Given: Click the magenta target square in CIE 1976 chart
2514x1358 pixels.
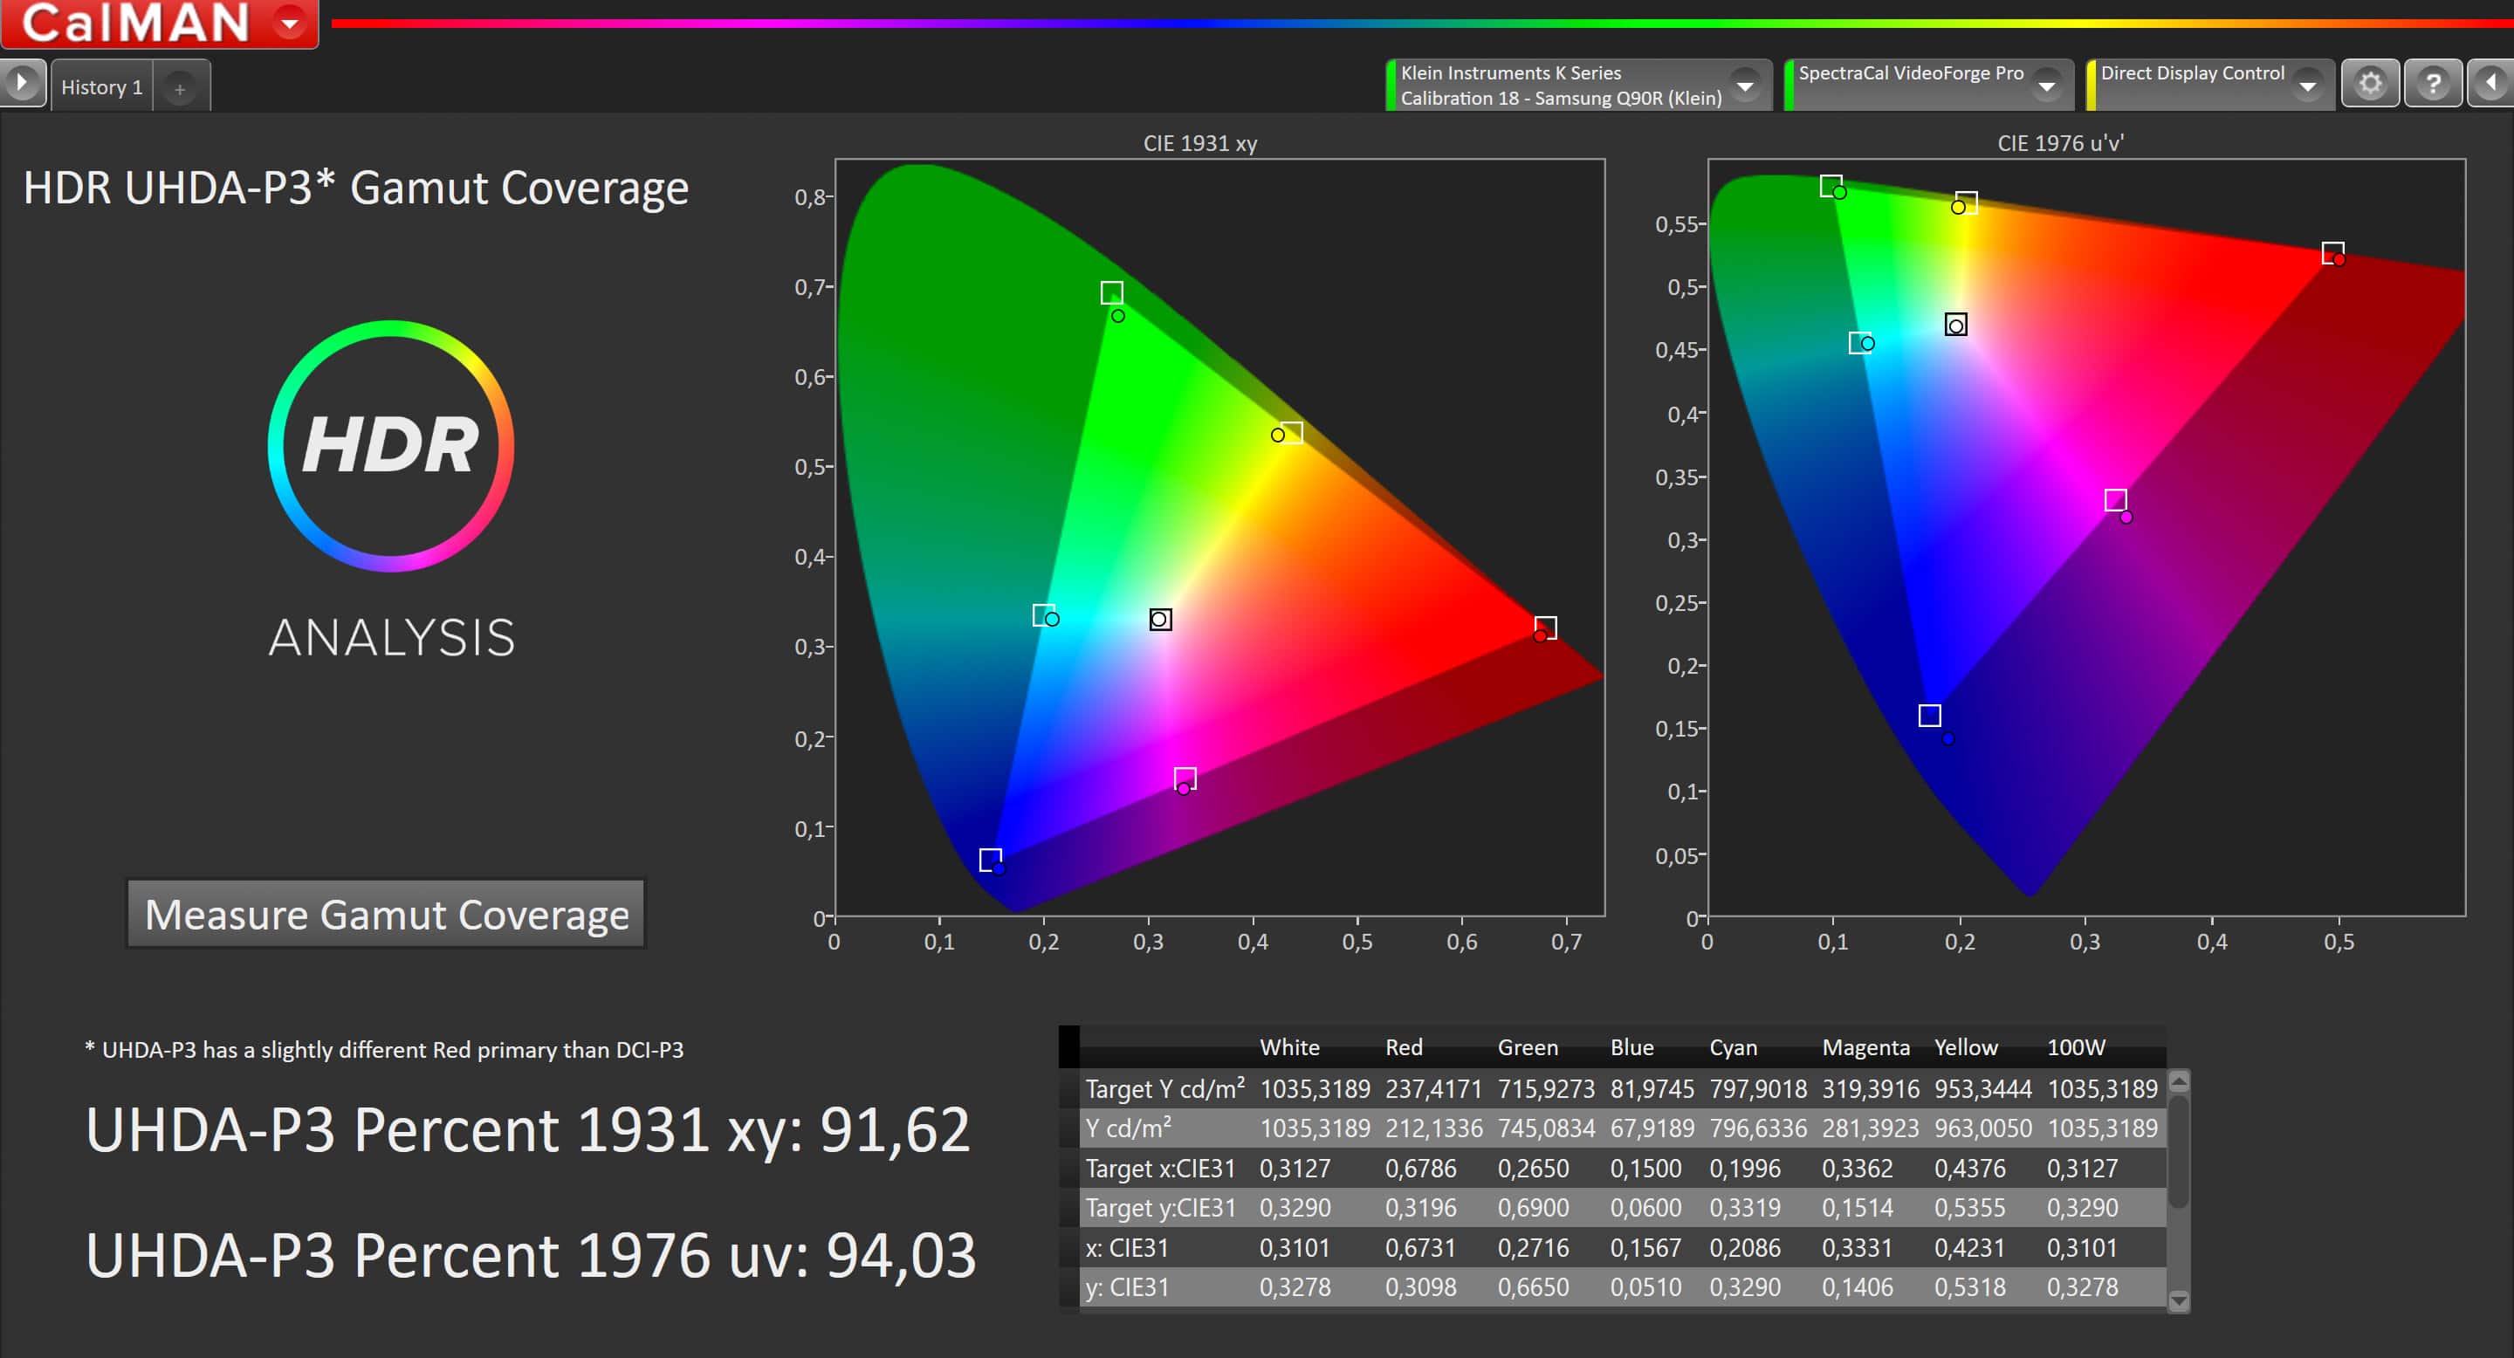Looking at the screenshot, I should coord(2115,500).
